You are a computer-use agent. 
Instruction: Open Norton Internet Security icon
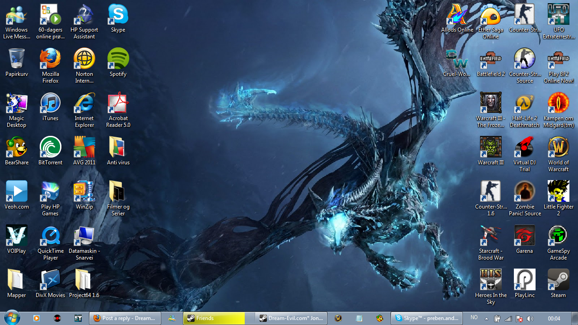84,59
